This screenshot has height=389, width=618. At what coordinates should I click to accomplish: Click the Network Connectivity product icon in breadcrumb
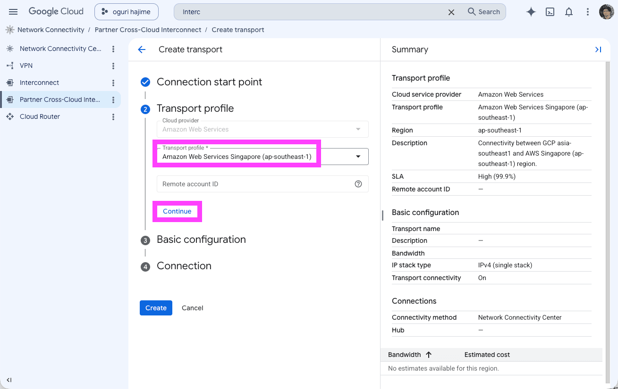(10, 30)
